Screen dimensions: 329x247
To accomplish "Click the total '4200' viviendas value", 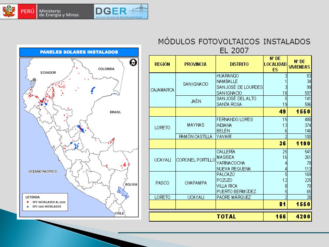I will click(x=303, y=216).
